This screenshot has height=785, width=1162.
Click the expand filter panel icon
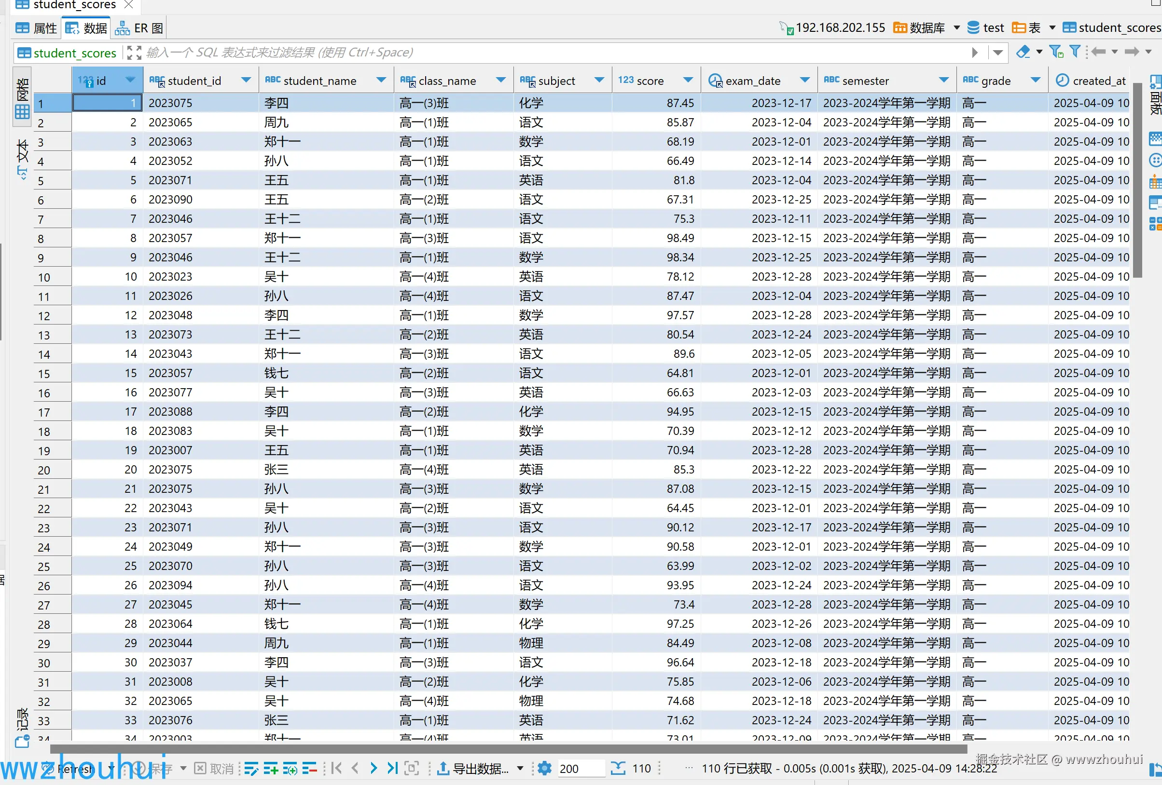click(x=134, y=53)
